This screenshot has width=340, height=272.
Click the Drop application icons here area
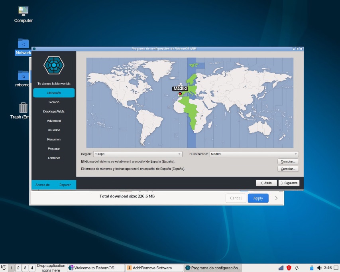tap(51, 268)
